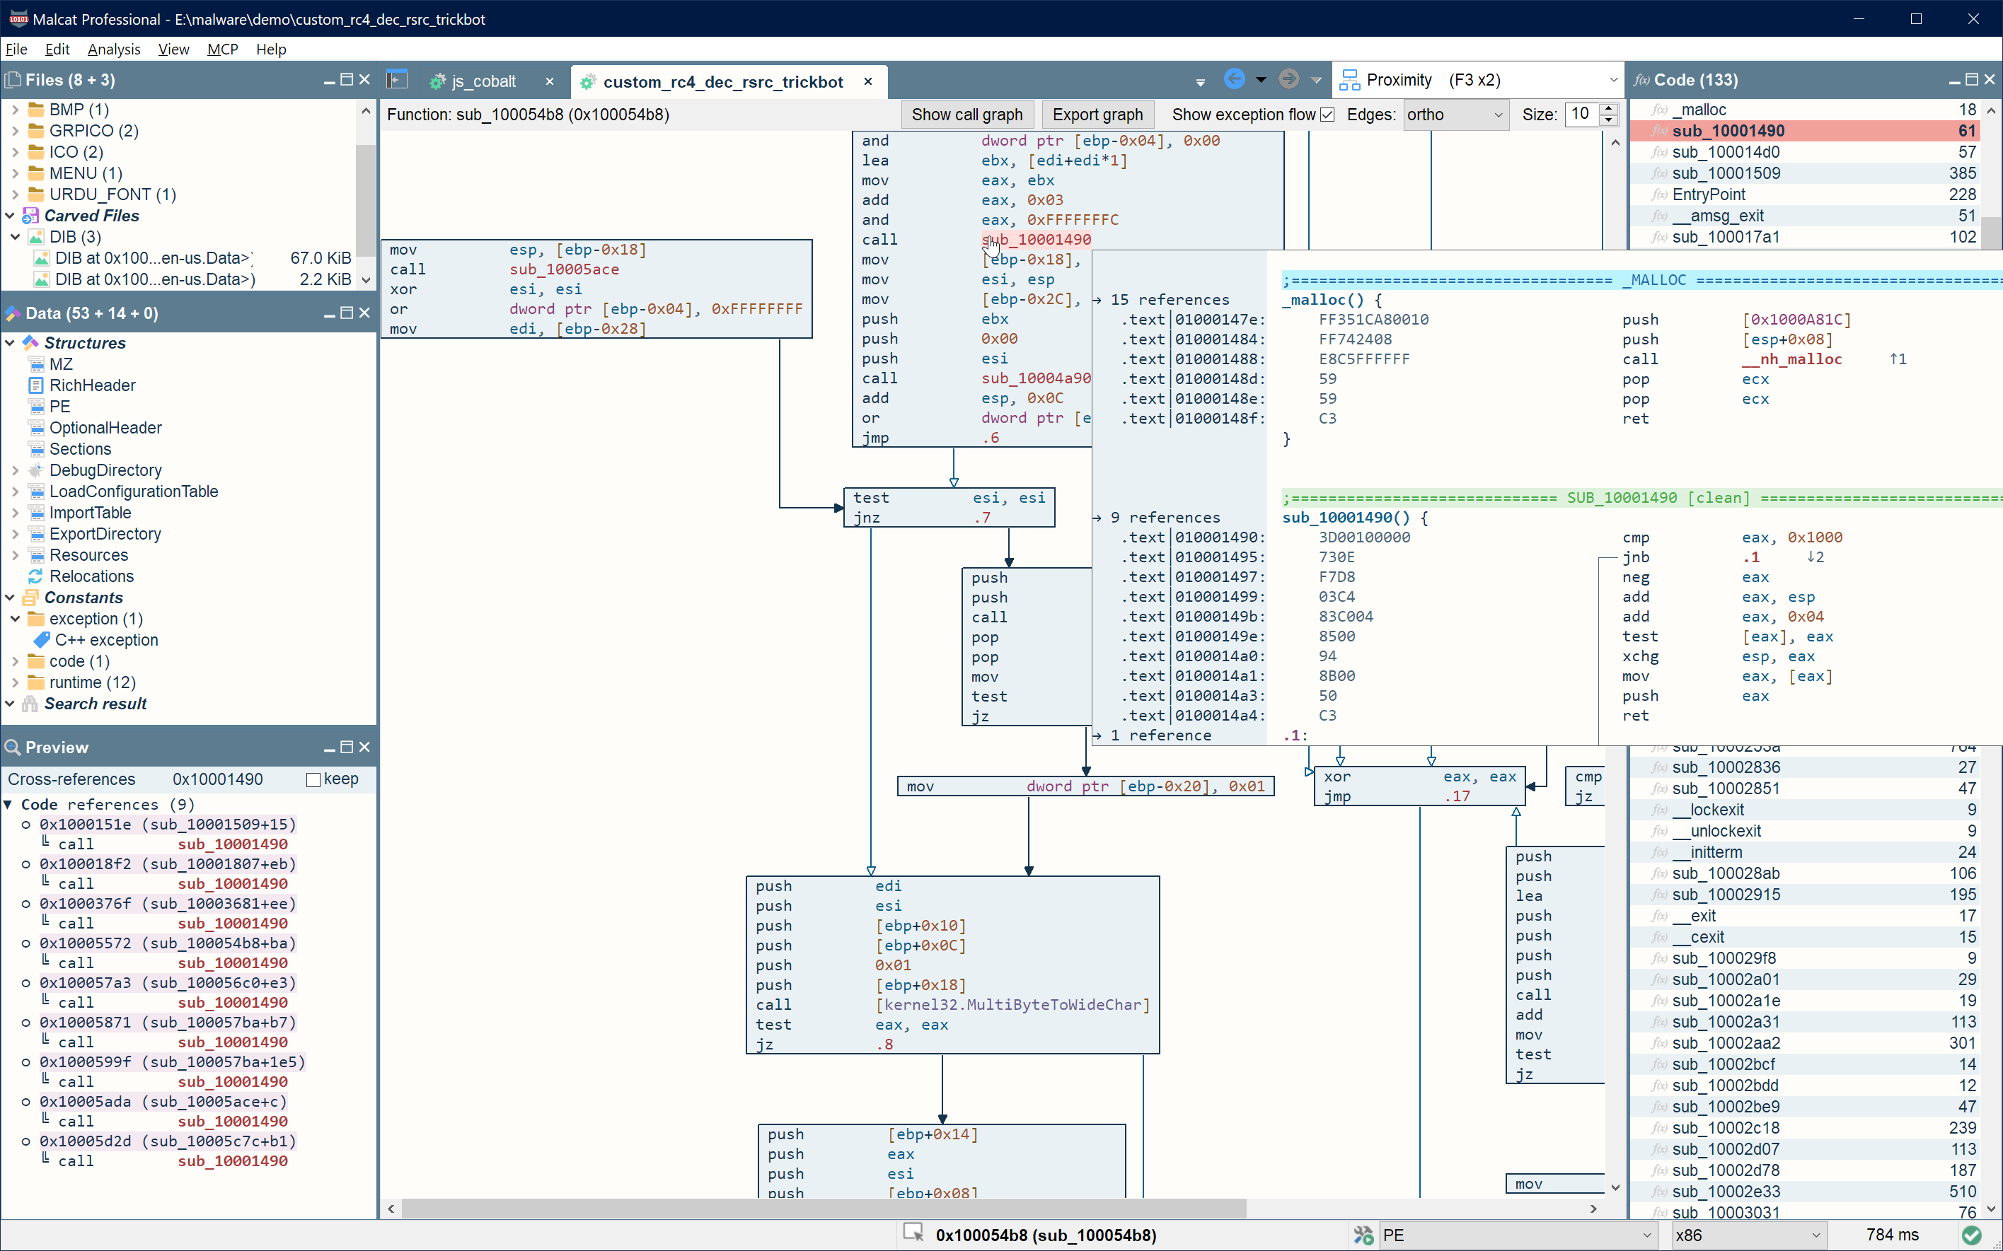The image size is (2003, 1251).
Task: Close the custom_rc4_dec_rsrc_trickbot tab
Action: 868,81
